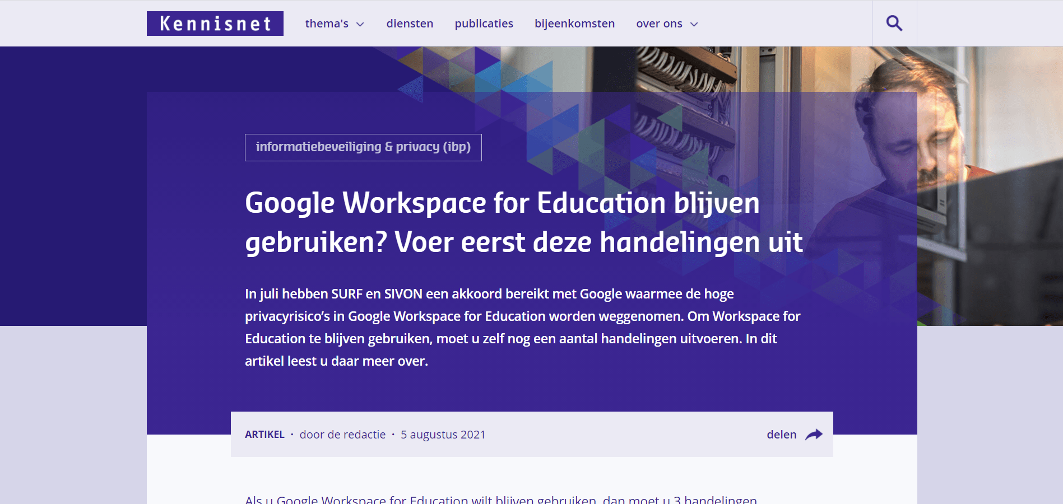
Task: Select the informatiebeveiliging & privacy (ibp) tag
Action: pos(363,147)
